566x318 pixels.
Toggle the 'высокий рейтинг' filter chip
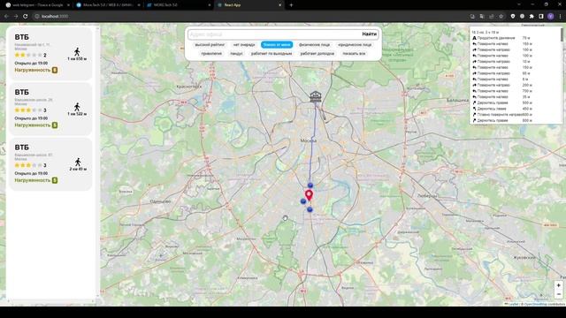pos(210,45)
